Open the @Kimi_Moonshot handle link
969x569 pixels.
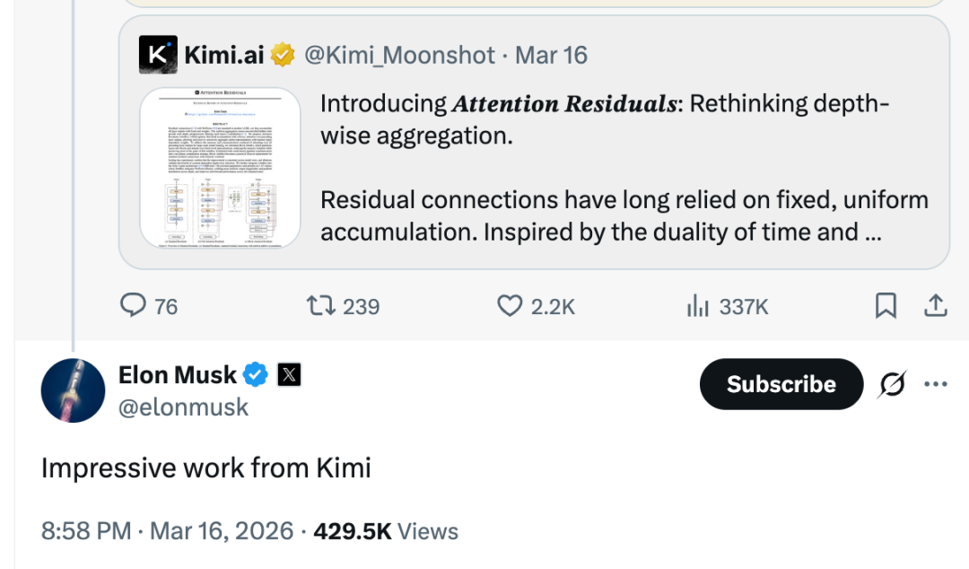[399, 55]
